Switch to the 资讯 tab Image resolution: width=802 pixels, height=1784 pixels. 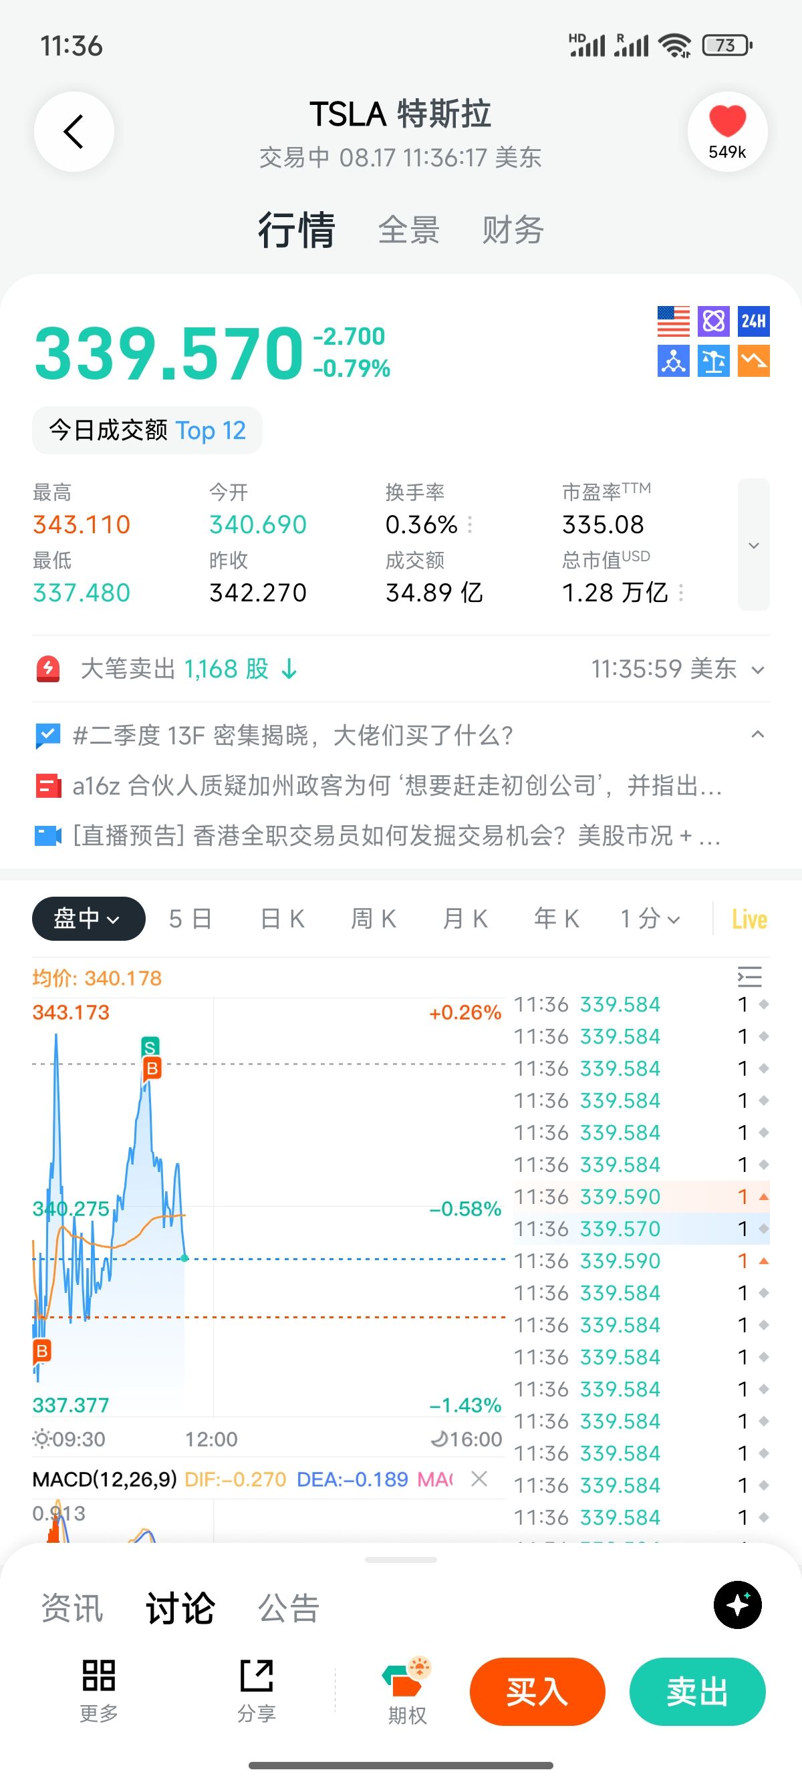(x=72, y=1609)
